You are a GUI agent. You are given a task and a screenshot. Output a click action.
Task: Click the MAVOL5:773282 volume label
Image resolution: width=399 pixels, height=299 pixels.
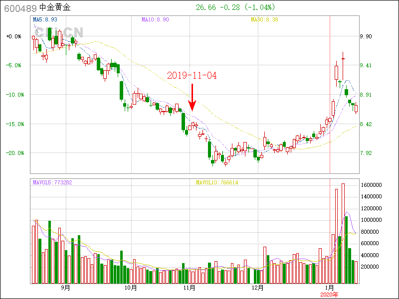click(52, 182)
